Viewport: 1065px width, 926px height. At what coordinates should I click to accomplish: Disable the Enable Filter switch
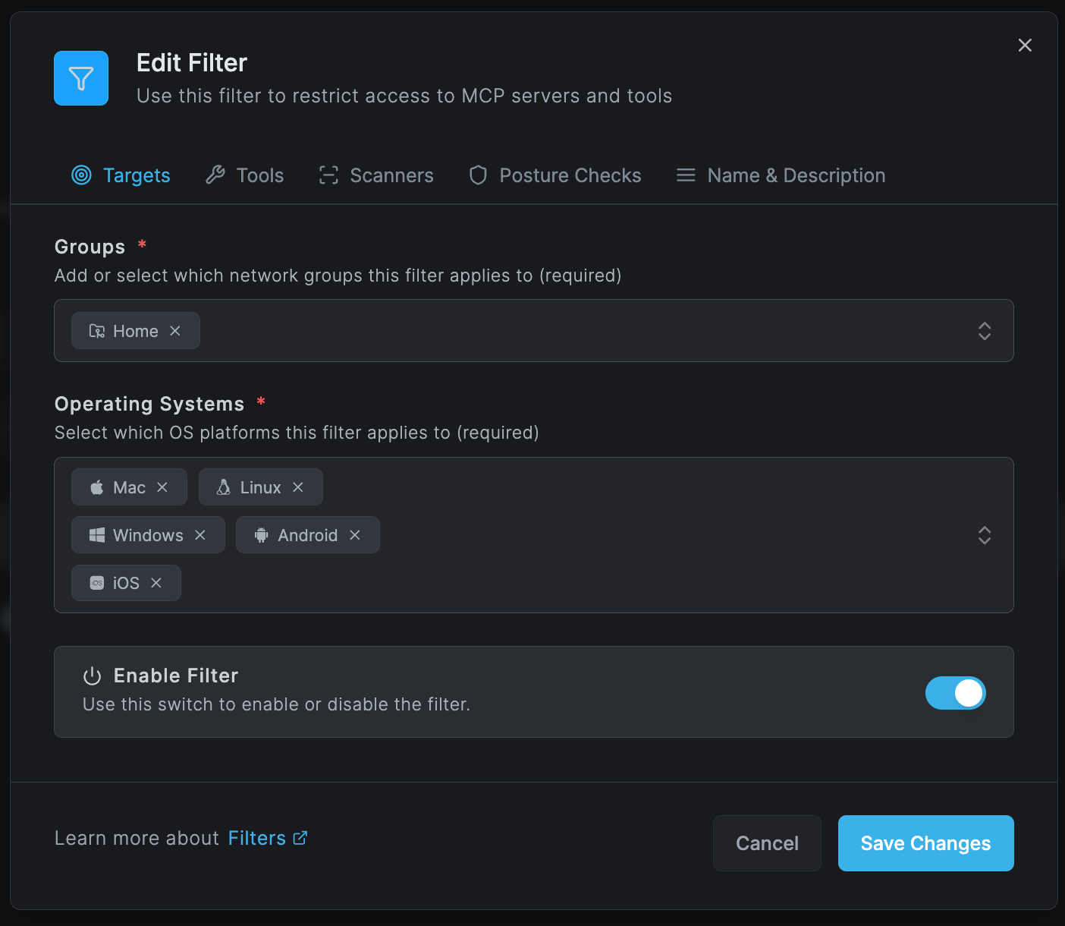coord(955,693)
